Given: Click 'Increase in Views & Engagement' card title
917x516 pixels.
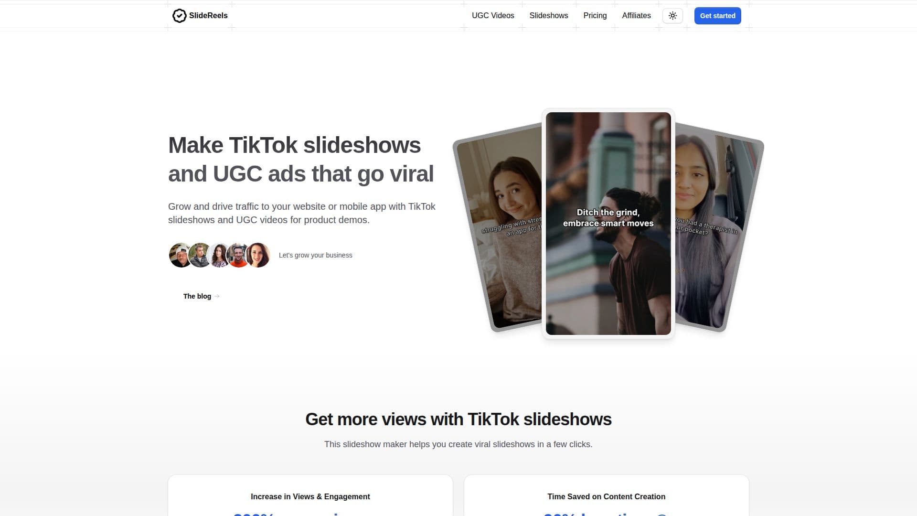Looking at the screenshot, I should (x=310, y=496).
